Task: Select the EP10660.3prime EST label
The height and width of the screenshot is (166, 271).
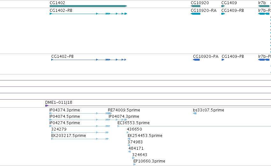Action: (x=149, y=161)
